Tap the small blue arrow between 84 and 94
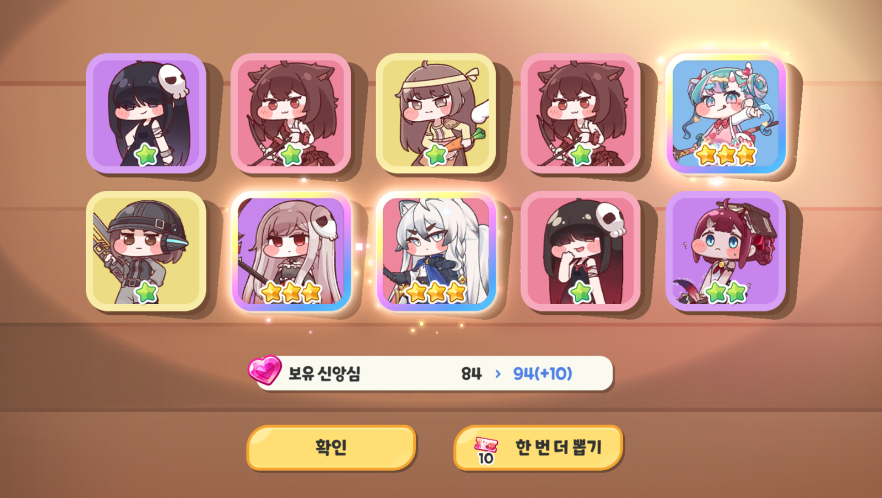The width and height of the screenshot is (882, 498). pos(498,374)
